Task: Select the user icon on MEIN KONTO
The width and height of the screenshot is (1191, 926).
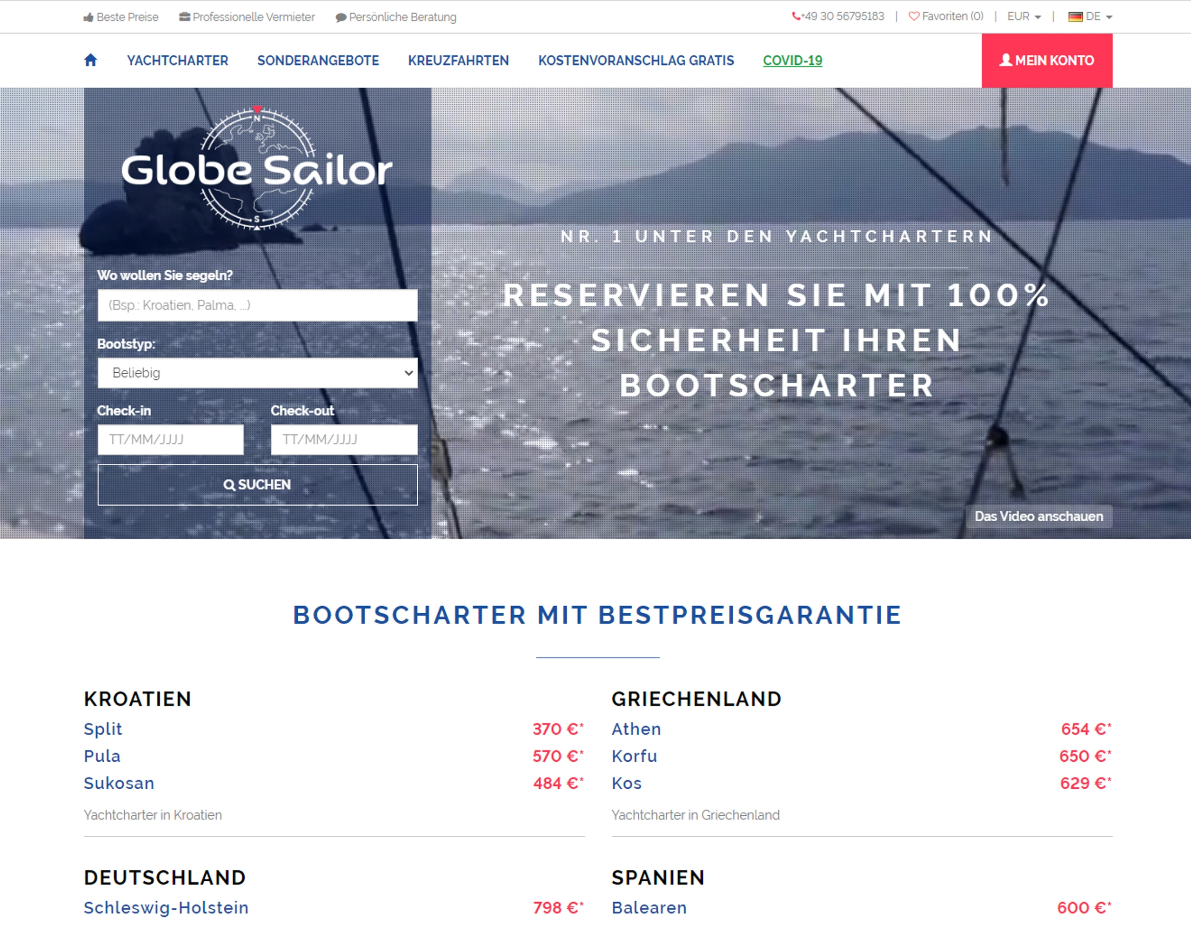Action: coord(1006,60)
